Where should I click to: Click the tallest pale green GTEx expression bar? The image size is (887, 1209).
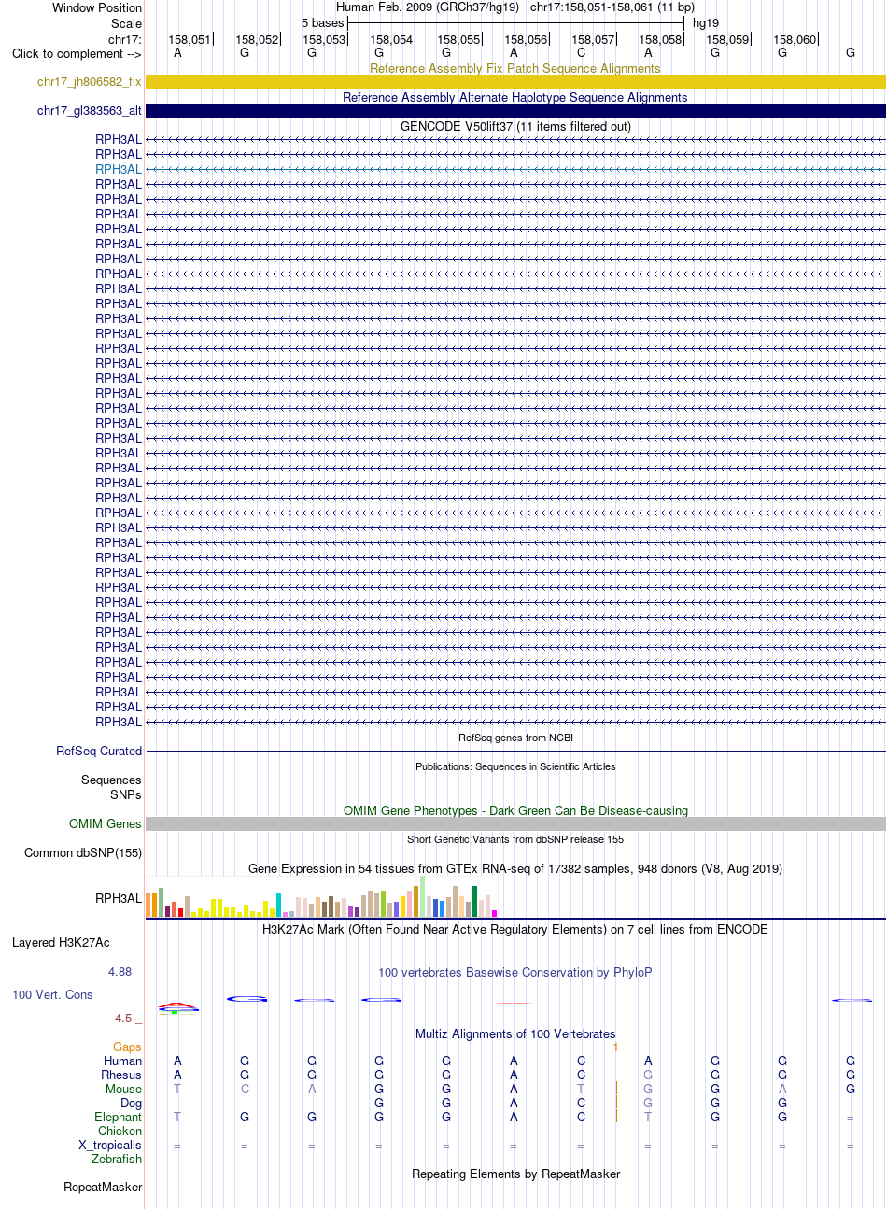point(423,896)
